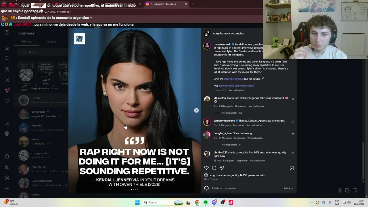This screenshot has height=207, width=368.
Task: Click the Create plus icon in the sidebar
Action: coord(7,112)
